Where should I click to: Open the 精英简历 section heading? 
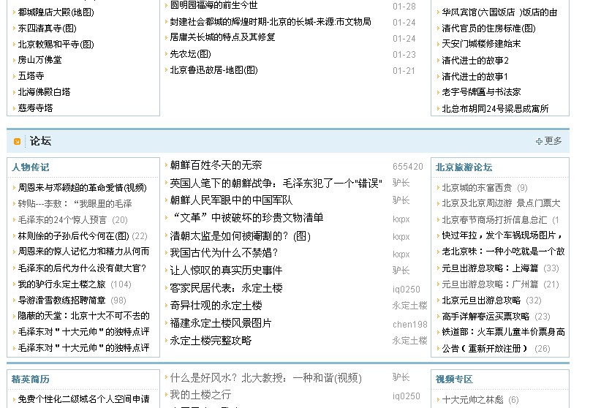coord(30,379)
